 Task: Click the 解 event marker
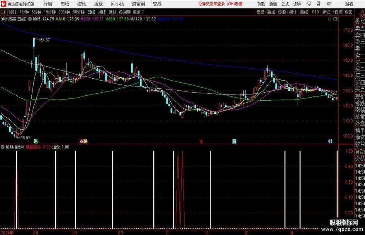[x=234, y=141]
